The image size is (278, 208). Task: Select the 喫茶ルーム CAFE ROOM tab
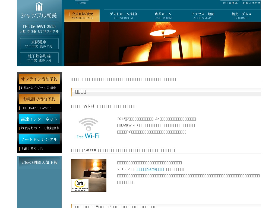pyautogui.click(x=163, y=15)
